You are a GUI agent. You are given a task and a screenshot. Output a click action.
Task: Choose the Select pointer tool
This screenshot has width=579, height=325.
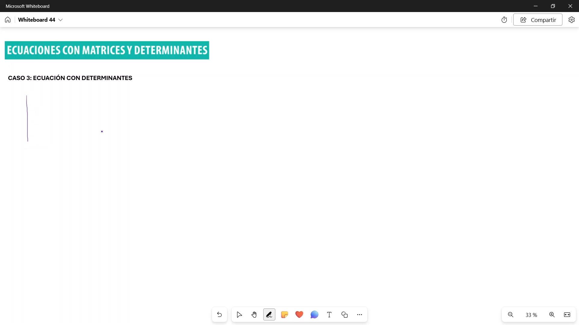point(239,315)
